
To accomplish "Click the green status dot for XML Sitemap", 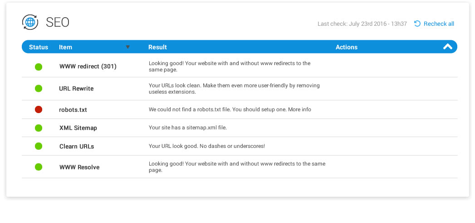I will [39, 128].
